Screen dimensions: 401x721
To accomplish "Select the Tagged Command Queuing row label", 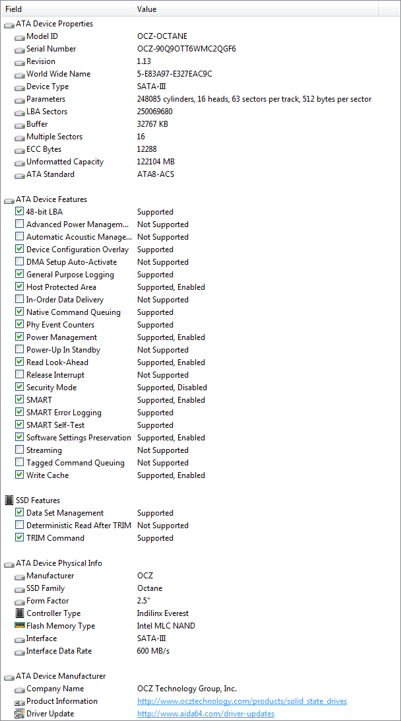I will click(x=75, y=463).
